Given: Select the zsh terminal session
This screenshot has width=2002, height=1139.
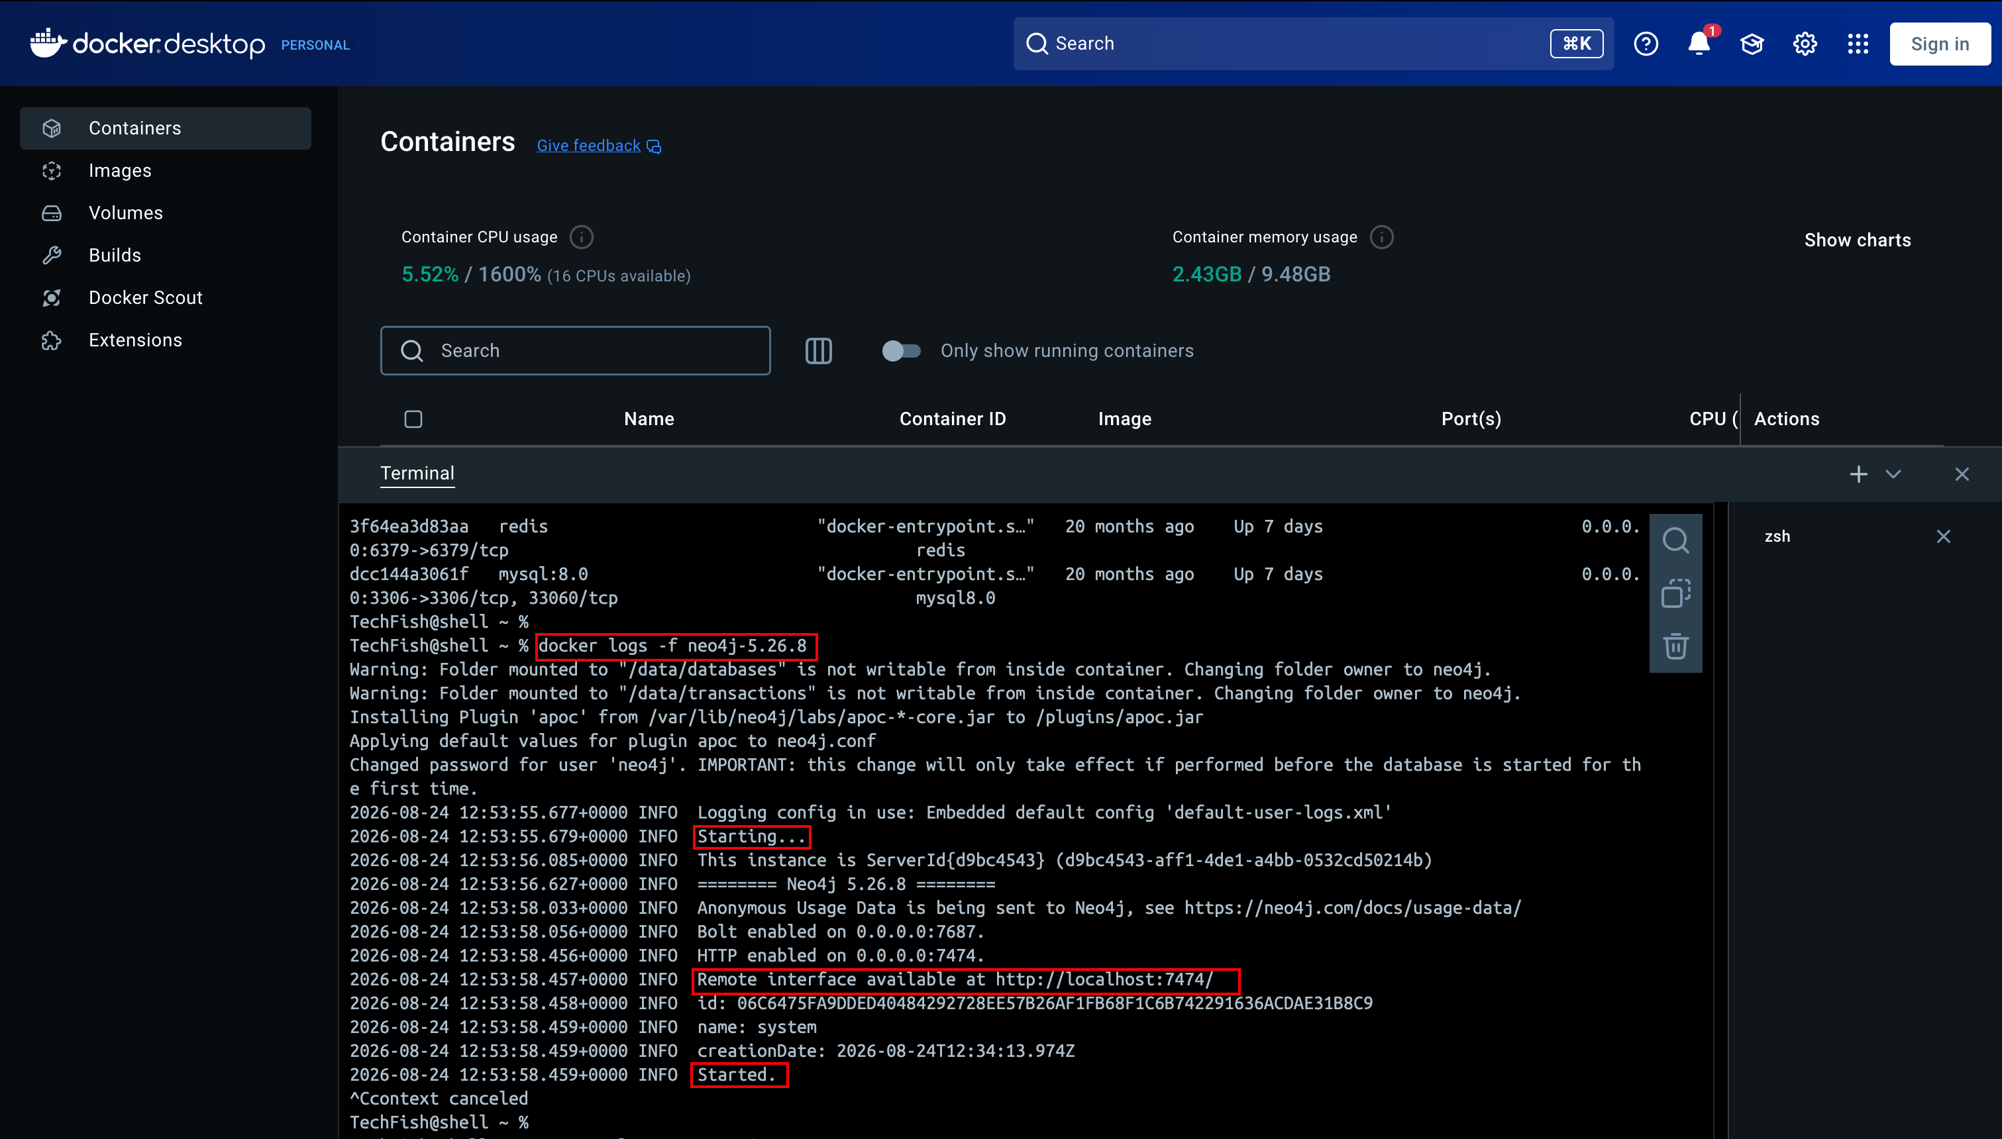Looking at the screenshot, I should click(1777, 536).
